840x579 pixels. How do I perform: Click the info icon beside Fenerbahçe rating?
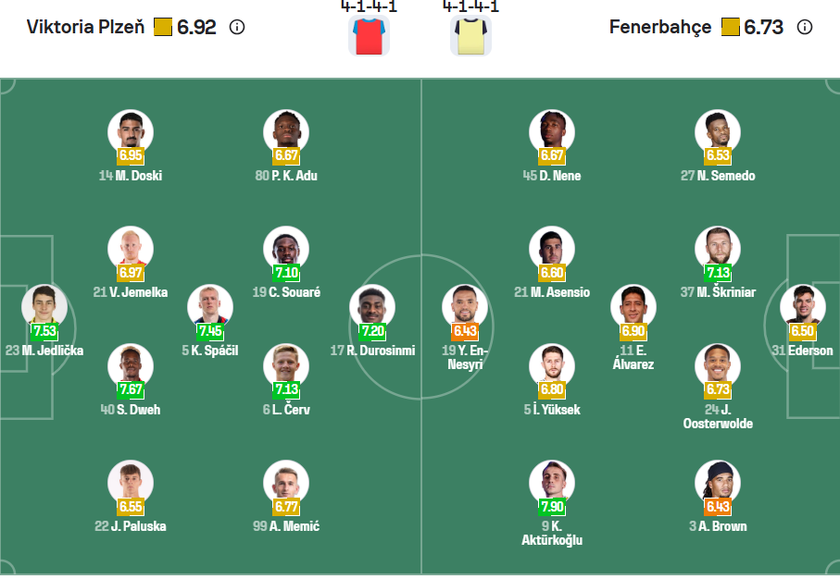(805, 27)
